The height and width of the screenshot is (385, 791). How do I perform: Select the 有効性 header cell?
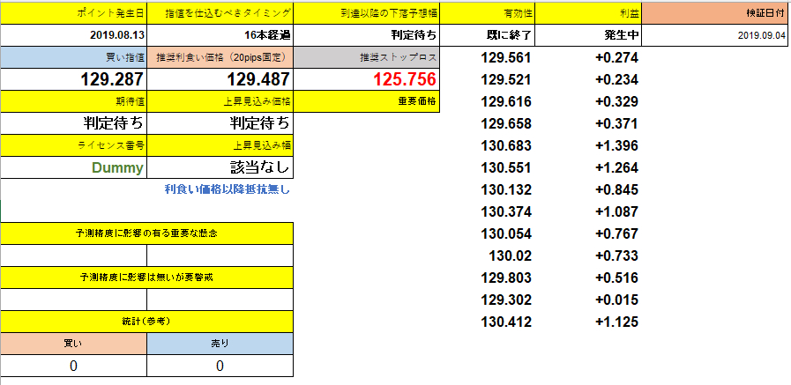pos(488,13)
